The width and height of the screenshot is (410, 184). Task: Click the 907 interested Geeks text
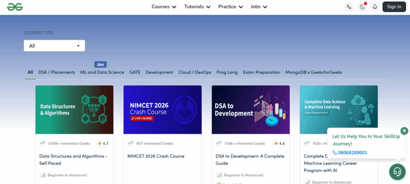155,143
